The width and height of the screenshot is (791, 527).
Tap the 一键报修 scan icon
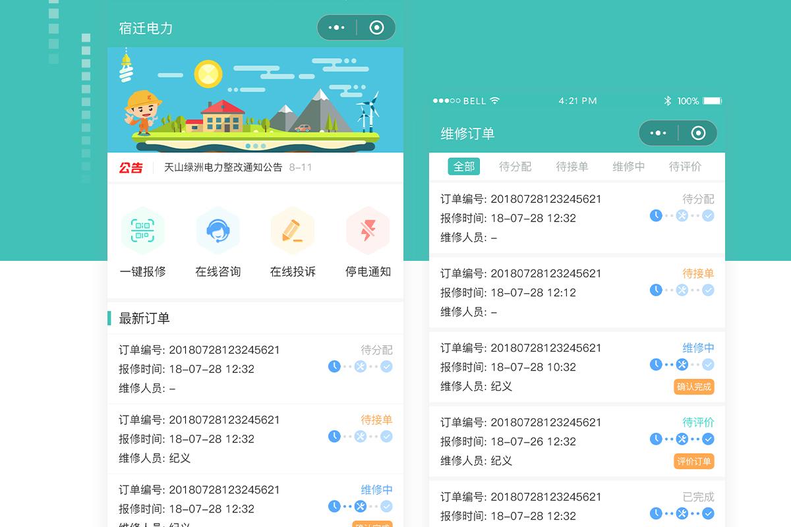tap(143, 231)
